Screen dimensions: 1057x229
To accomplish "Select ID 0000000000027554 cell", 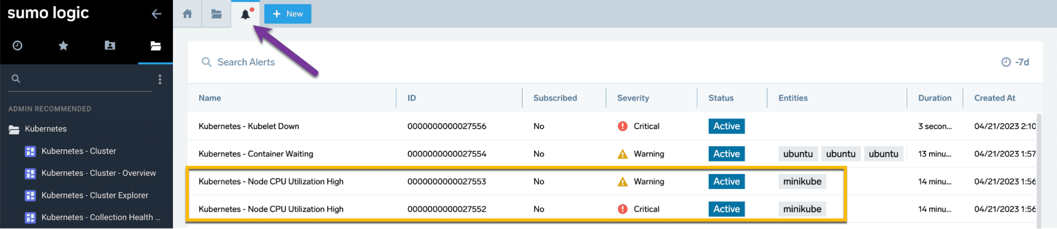I will pyautogui.click(x=447, y=154).
